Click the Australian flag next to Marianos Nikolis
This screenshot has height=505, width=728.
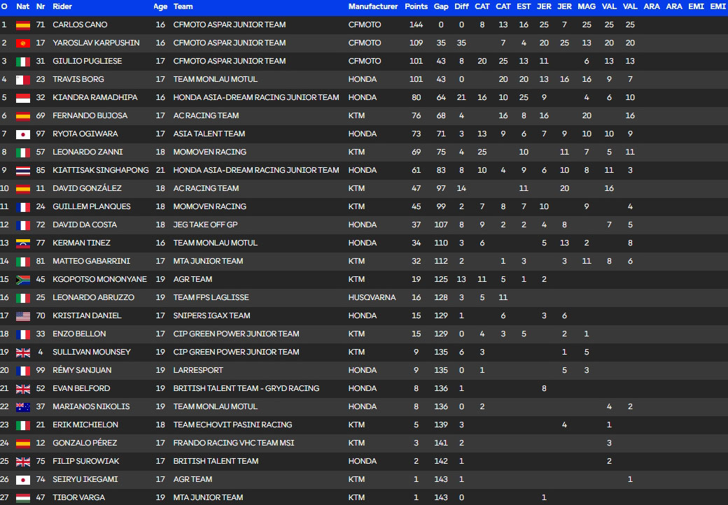22,407
